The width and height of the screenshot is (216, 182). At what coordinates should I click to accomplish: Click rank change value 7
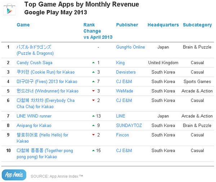98,82
